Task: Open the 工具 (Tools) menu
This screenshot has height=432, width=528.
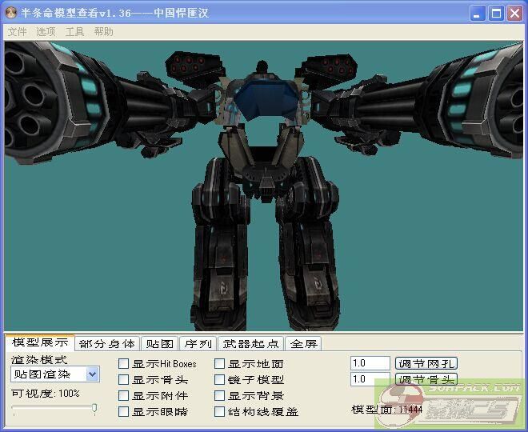Action: point(74,32)
